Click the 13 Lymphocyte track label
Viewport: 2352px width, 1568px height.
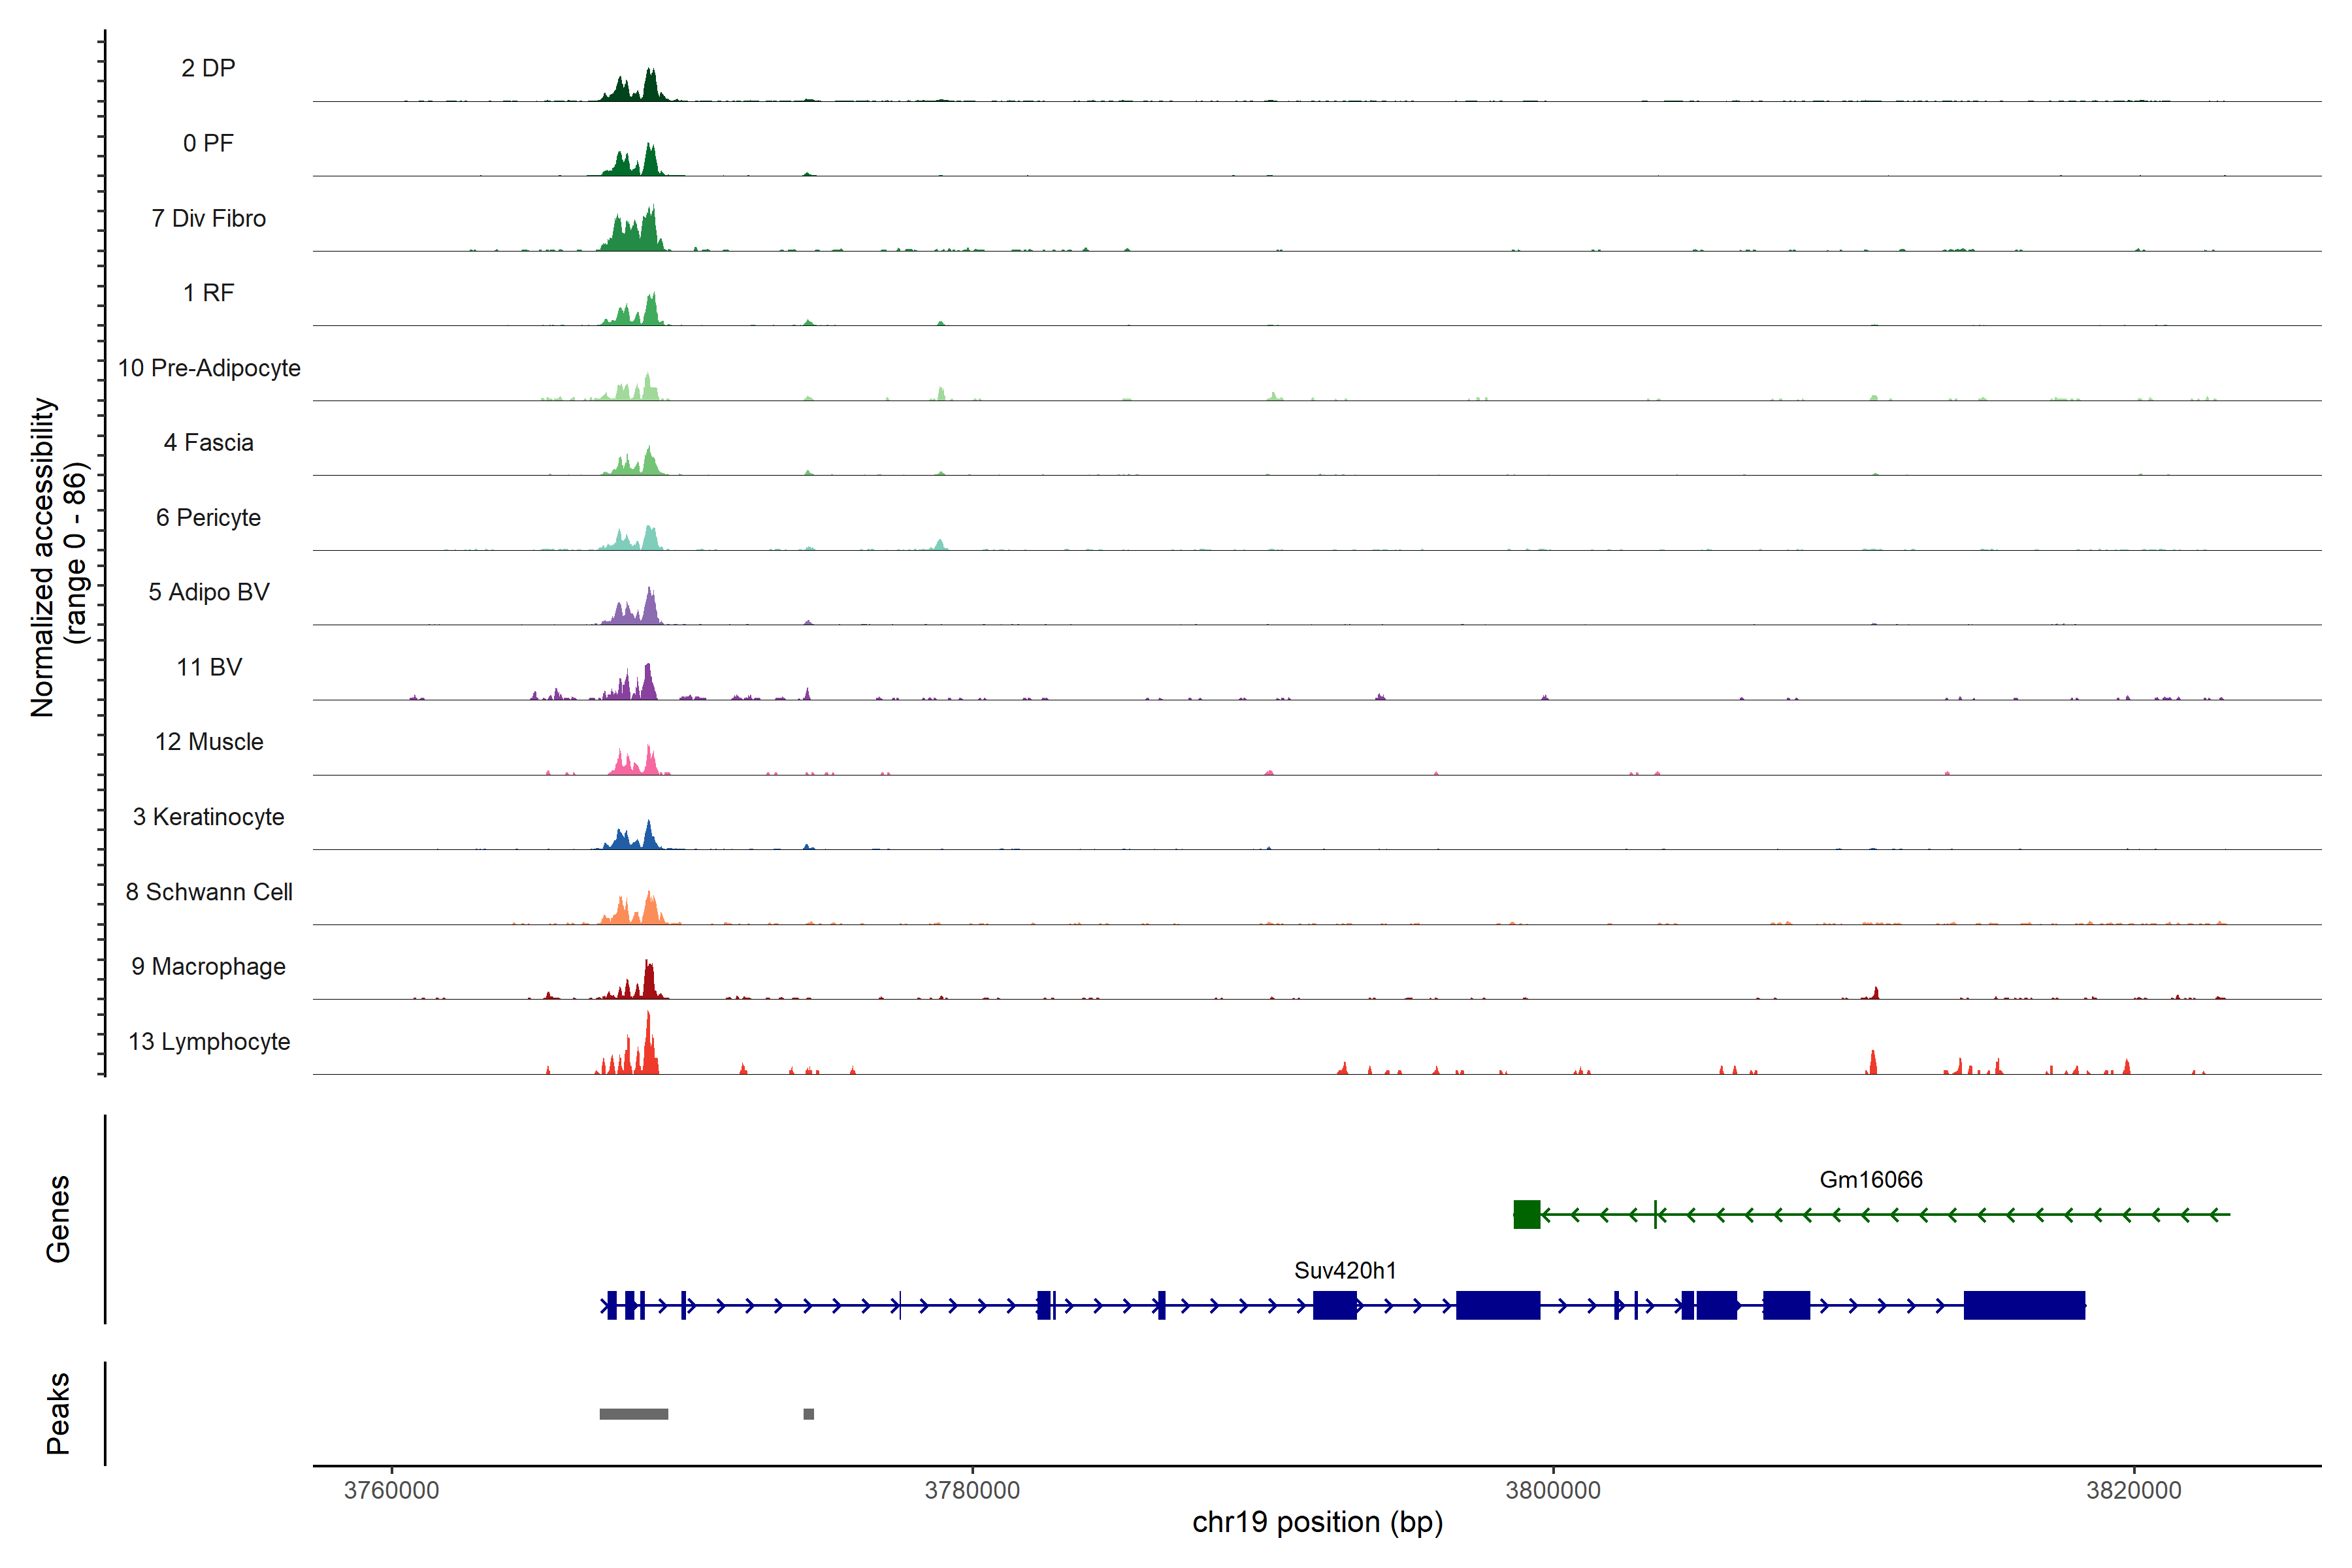tap(209, 1041)
